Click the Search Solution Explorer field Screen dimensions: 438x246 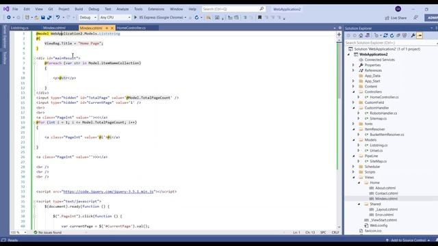(x=391, y=42)
